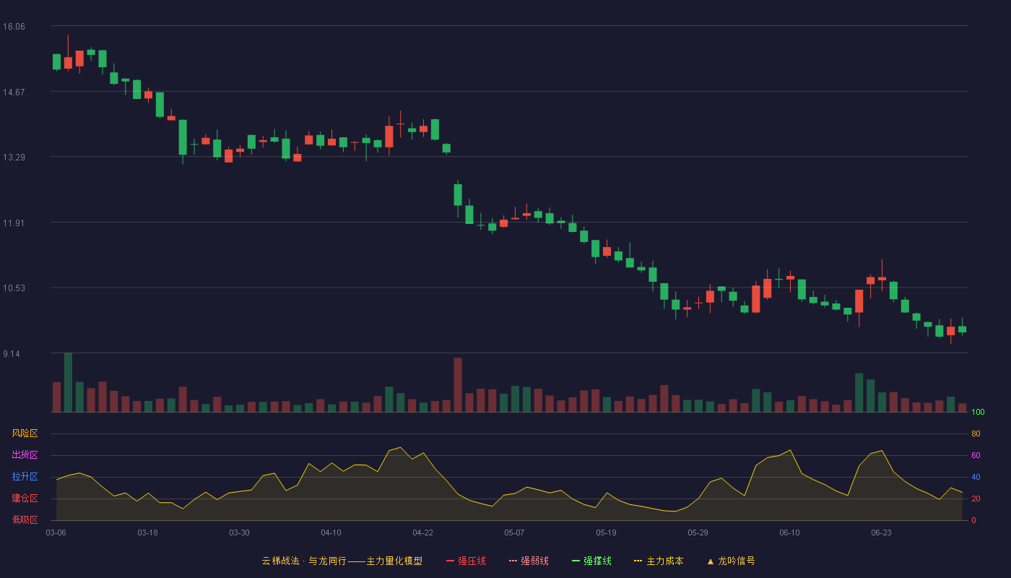Click the 06-23 date label

(x=881, y=532)
